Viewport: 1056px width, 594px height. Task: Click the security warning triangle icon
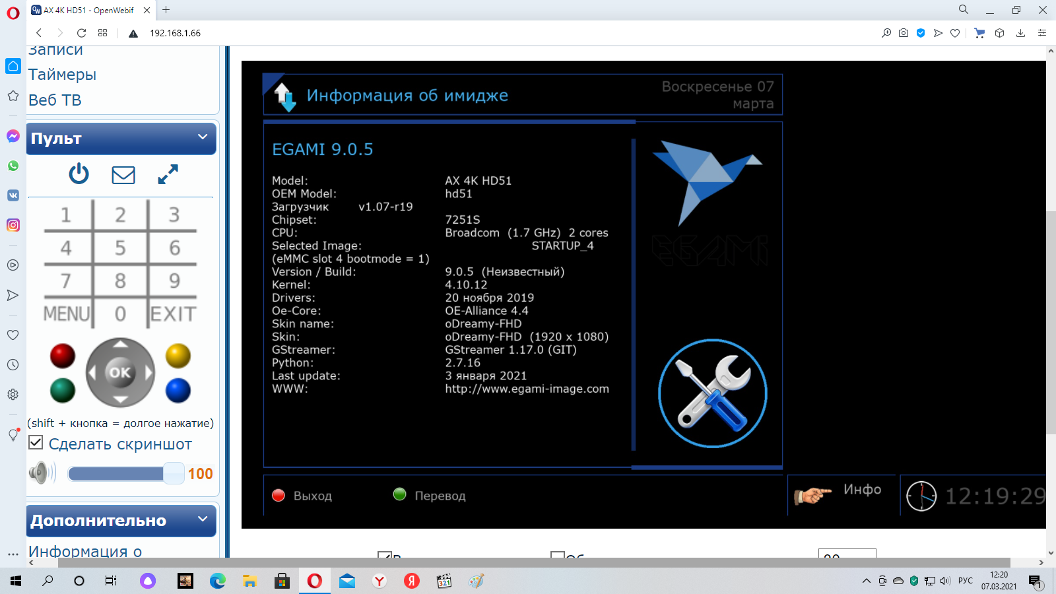133,34
